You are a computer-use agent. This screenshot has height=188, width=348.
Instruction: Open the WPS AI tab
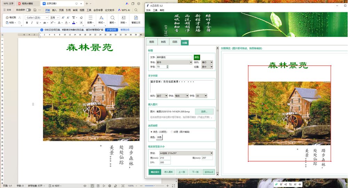tap(124, 10)
